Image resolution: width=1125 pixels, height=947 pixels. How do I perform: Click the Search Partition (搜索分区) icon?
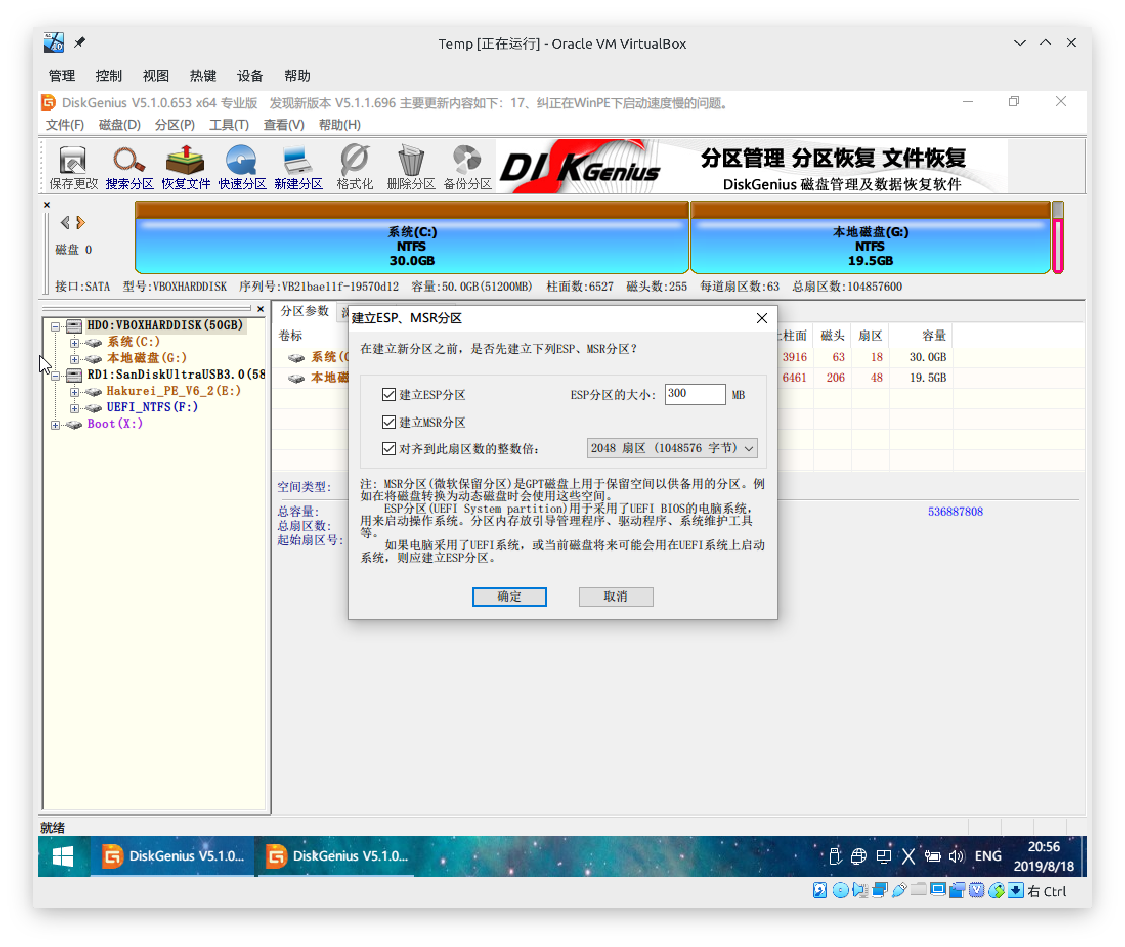(x=129, y=167)
